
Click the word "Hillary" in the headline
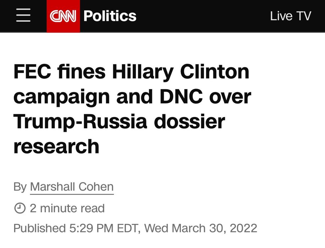click(x=143, y=73)
